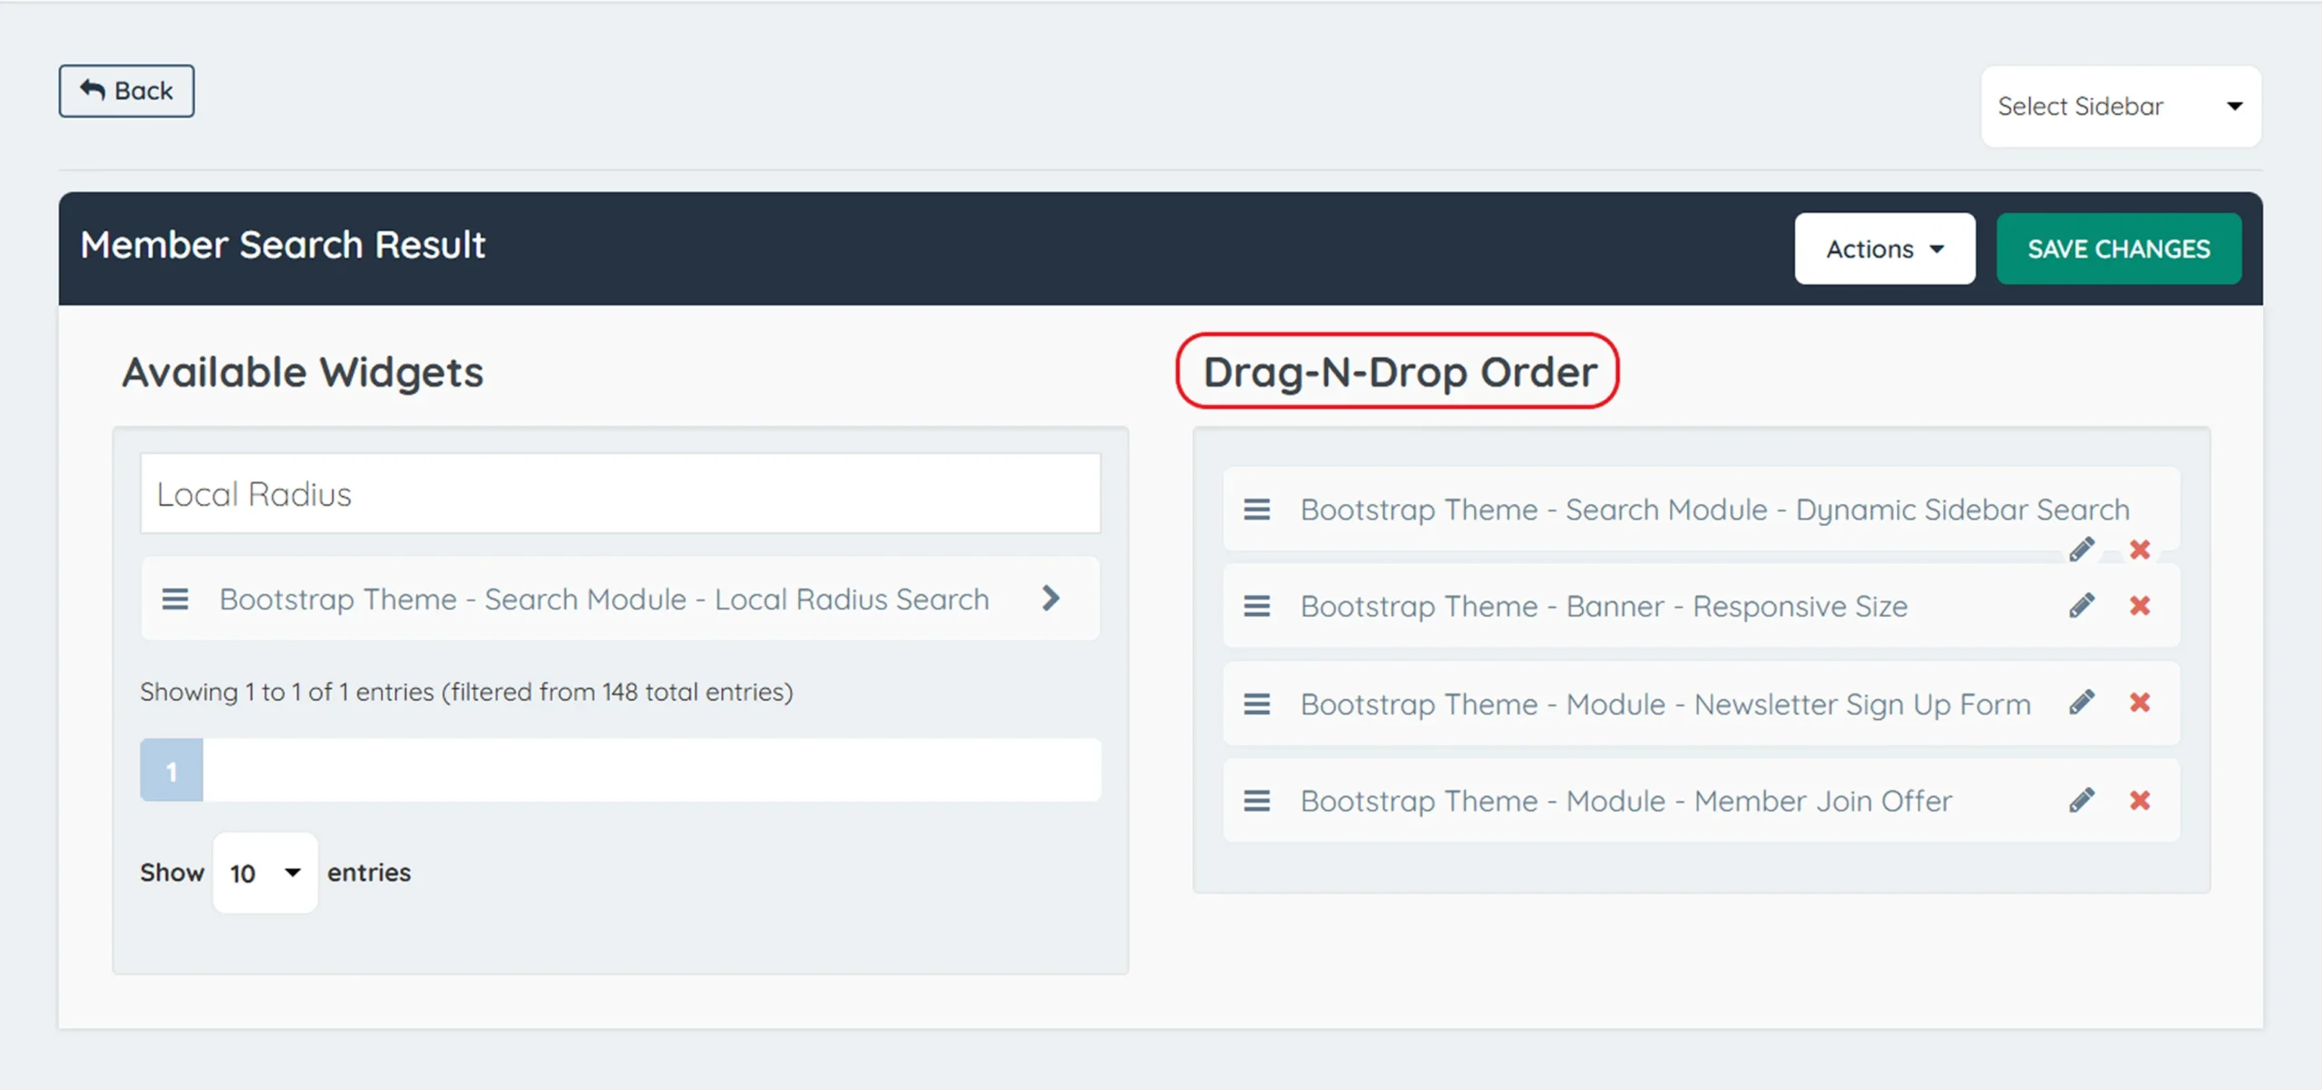Open the Show entries count dropdown
The width and height of the screenshot is (2322, 1090).
click(265, 871)
